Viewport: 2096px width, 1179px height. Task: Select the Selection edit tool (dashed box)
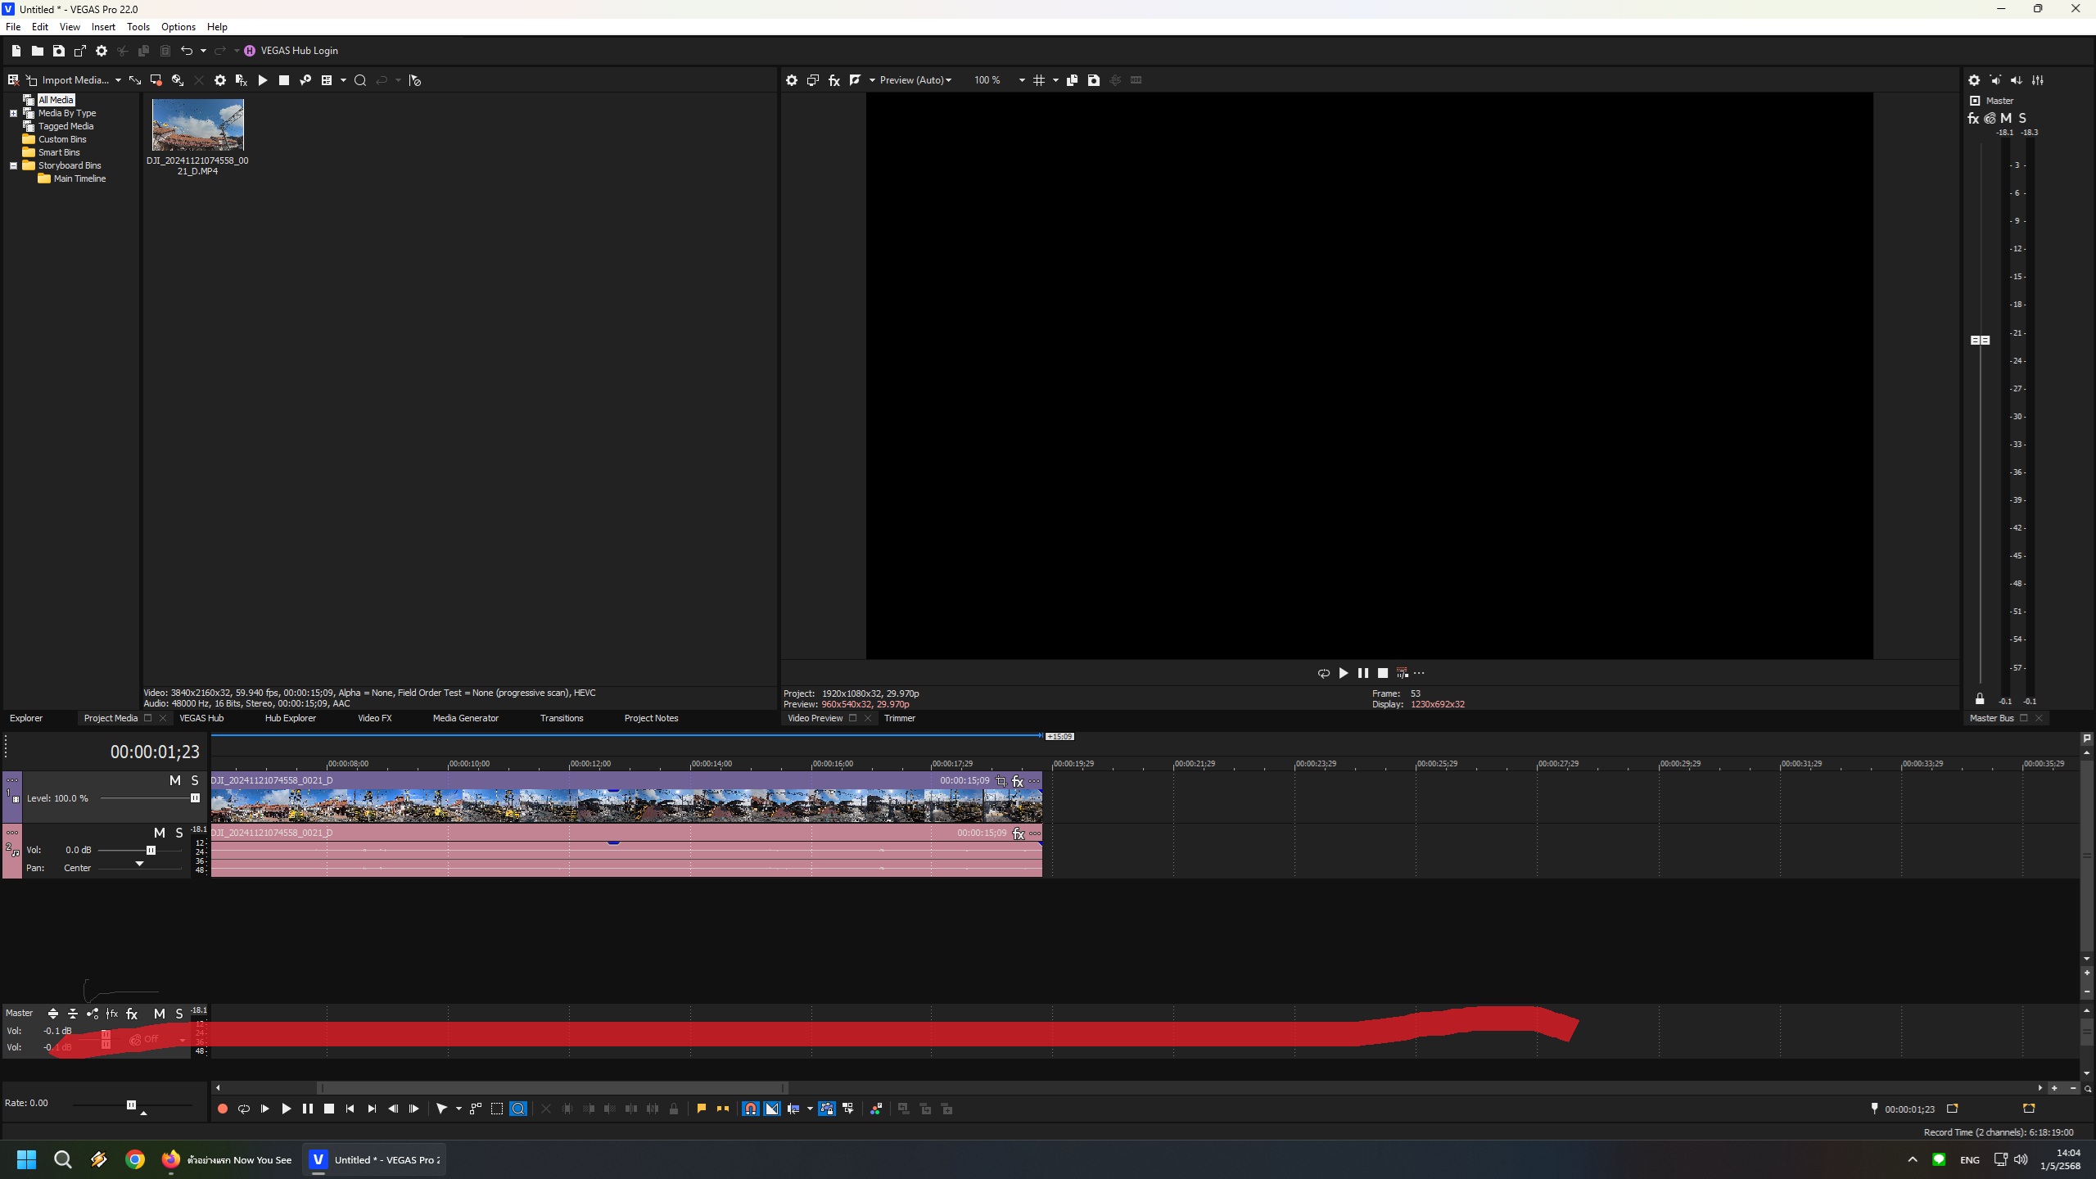[x=497, y=1109]
